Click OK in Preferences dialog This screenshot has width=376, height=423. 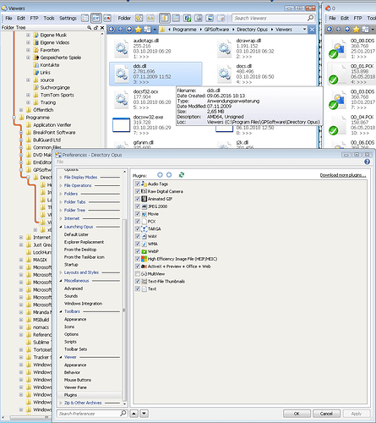(x=297, y=414)
